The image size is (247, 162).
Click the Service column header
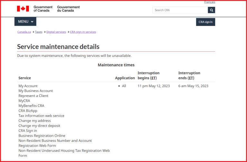click(25, 78)
